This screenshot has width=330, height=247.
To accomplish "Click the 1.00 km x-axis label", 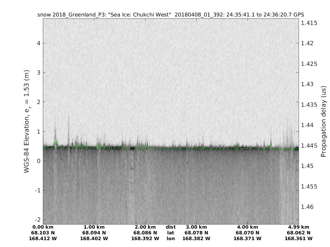I will click(x=94, y=227).
